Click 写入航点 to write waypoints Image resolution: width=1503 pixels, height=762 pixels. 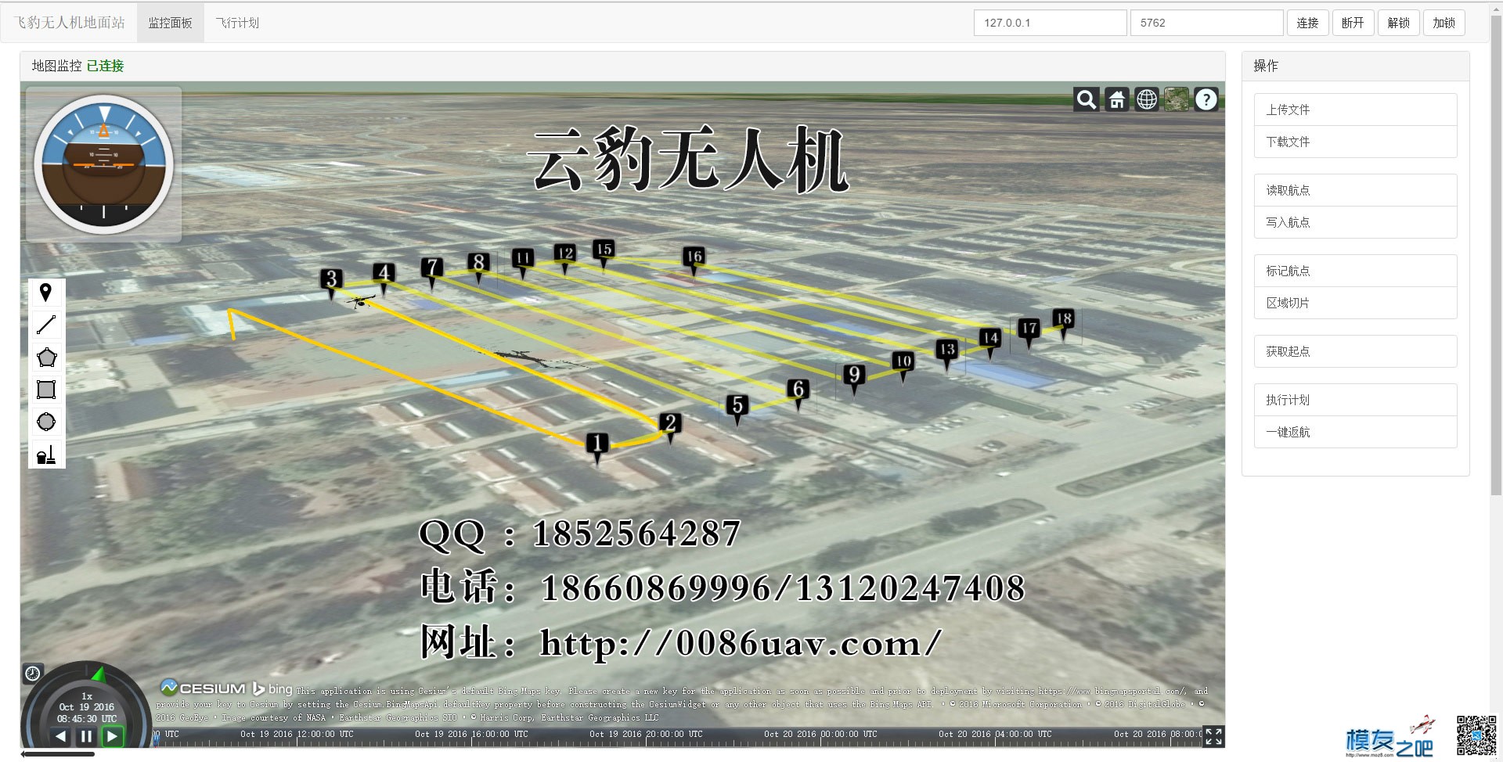coord(1355,222)
